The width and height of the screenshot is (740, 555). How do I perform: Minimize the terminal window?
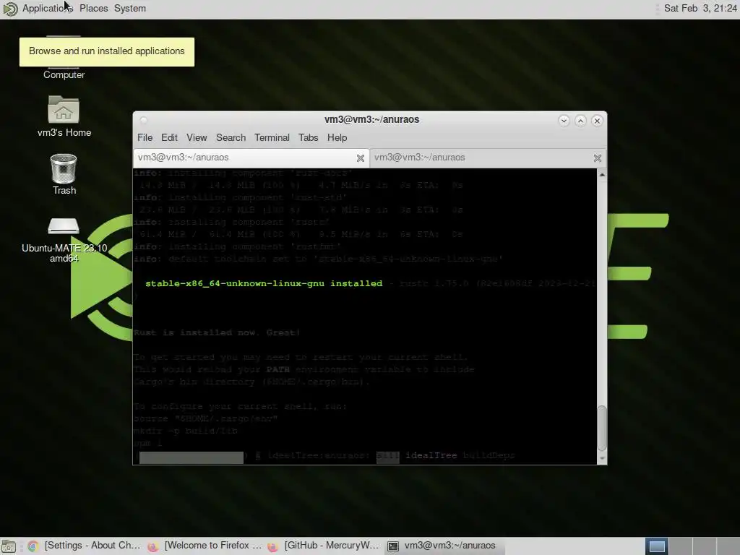pos(564,121)
